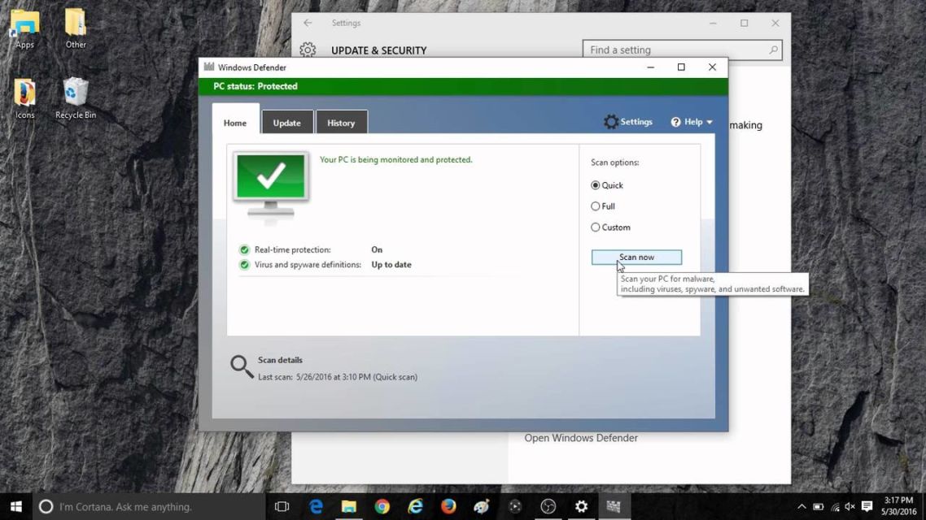Click the Scan now button

tap(636, 257)
